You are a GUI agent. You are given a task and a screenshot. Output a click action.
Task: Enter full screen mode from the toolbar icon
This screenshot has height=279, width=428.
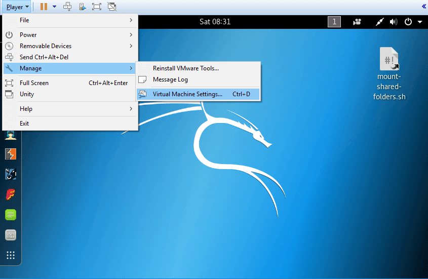97,7
